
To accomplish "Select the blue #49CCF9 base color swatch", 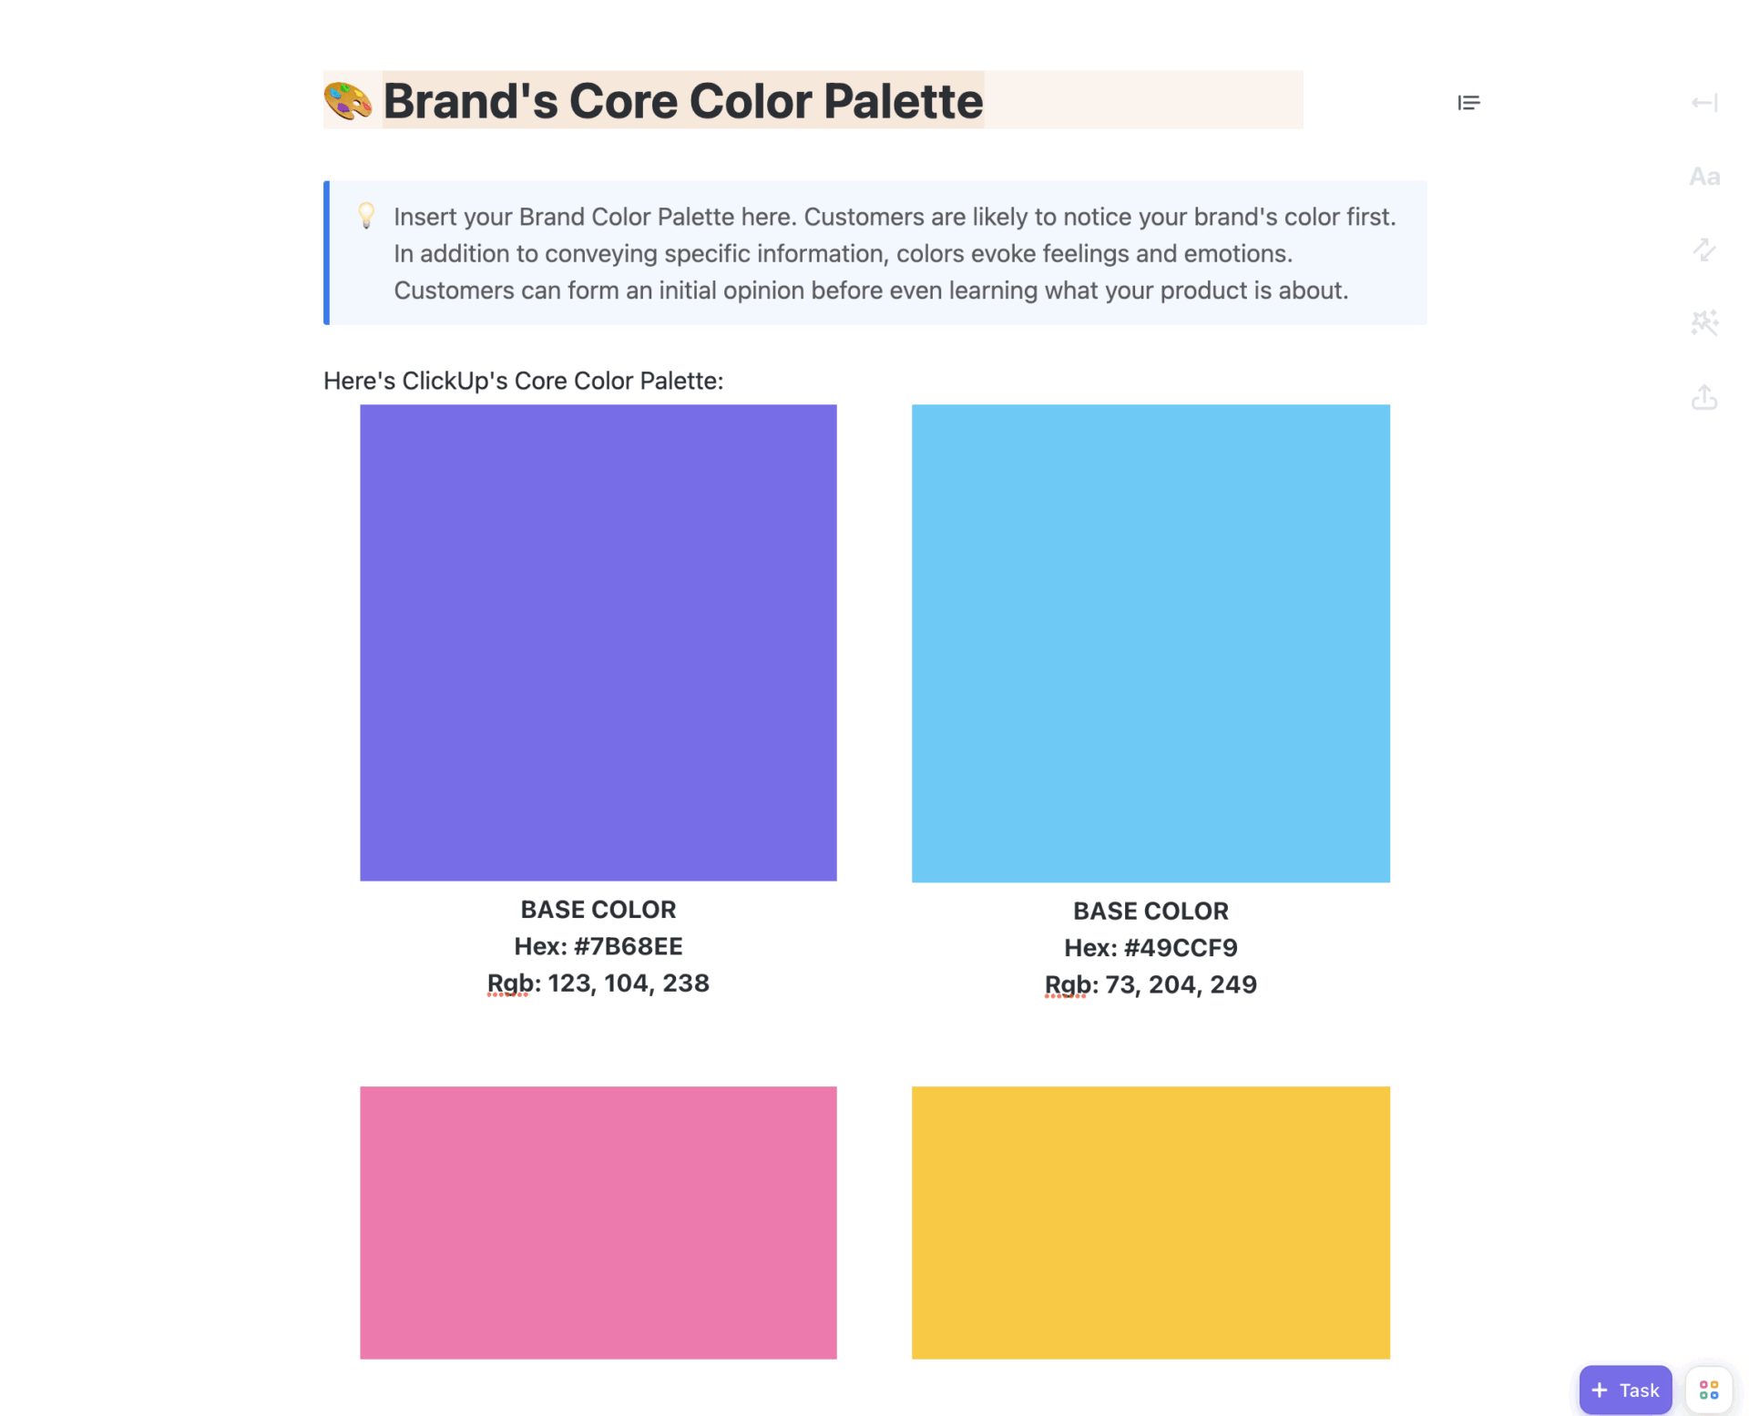I will 1151,642.
